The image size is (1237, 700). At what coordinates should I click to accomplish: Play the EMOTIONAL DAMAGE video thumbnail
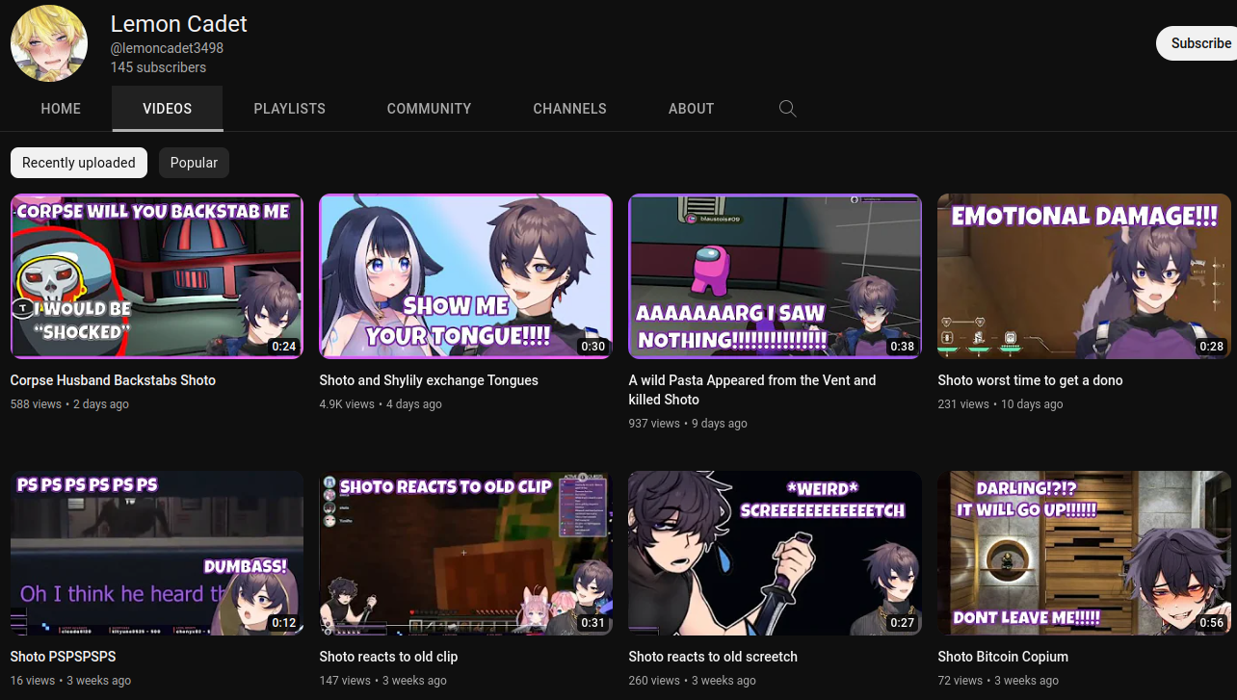pos(1085,276)
